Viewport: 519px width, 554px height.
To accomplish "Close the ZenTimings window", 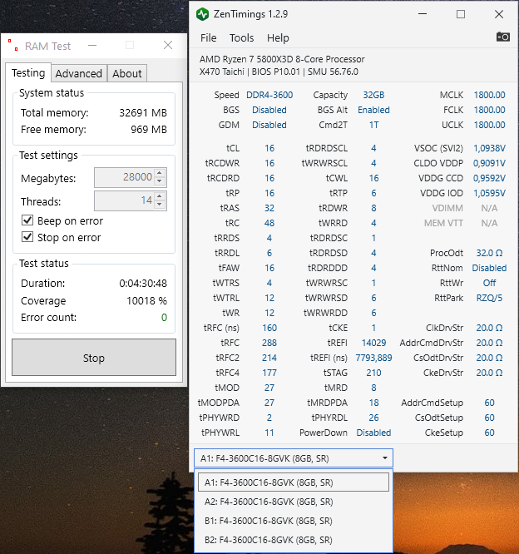I will coord(499,14).
